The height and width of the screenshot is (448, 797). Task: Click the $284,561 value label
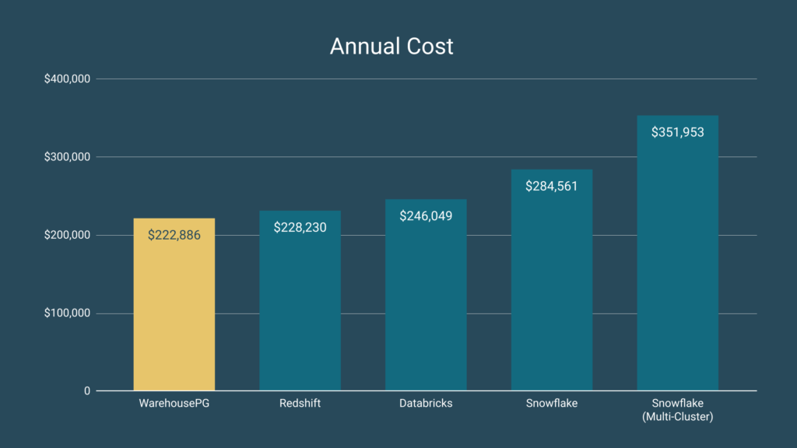551,186
